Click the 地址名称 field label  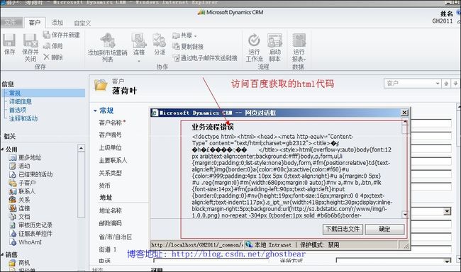click(x=110, y=210)
